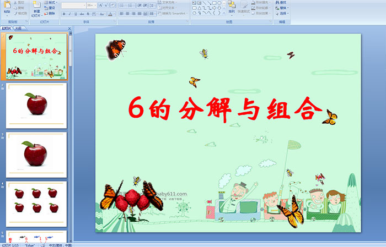Open the font color picker
386x247 pixels.
pos(110,14)
